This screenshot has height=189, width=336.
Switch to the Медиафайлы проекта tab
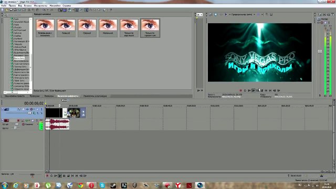(15, 96)
